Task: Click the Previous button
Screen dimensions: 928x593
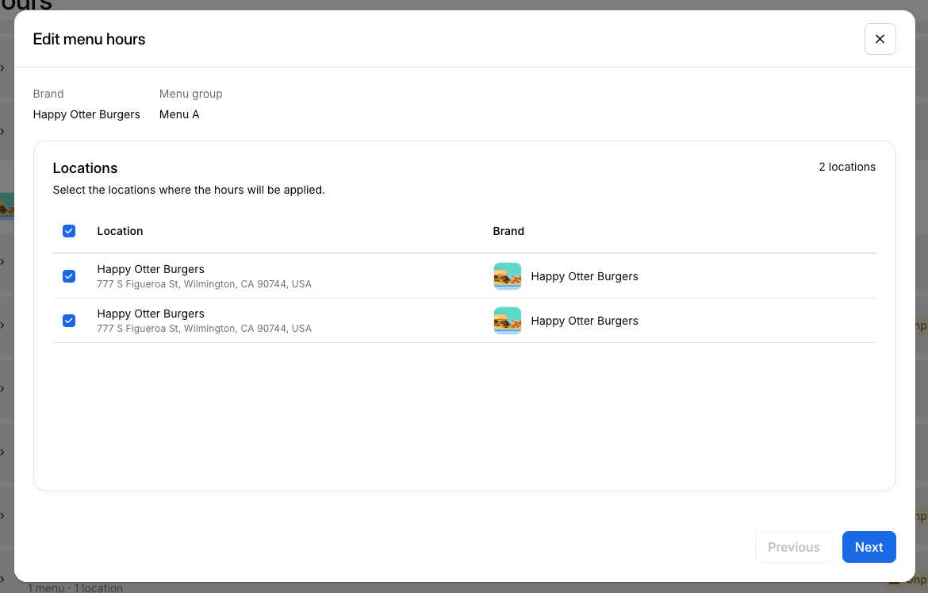Action: click(x=793, y=547)
